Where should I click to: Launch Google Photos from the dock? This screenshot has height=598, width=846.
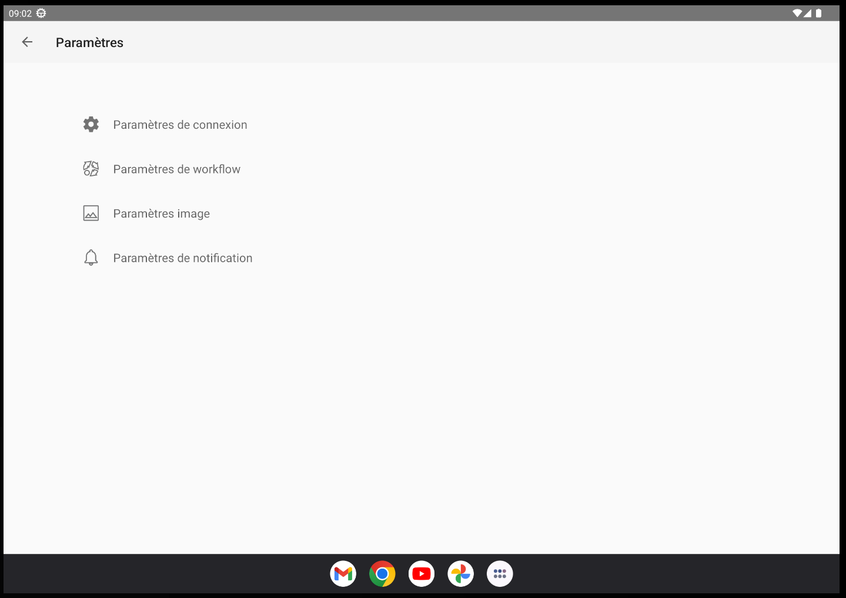[x=461, y=574]
